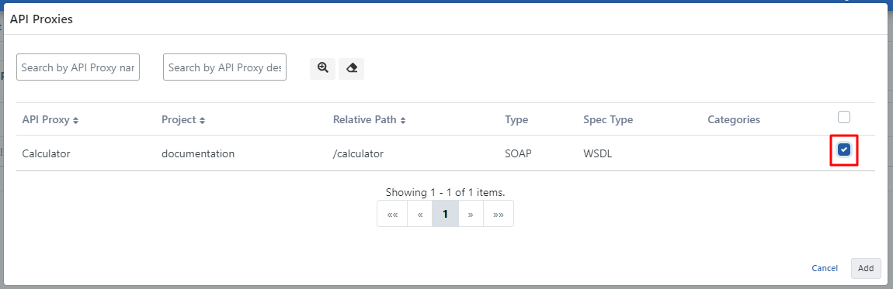
Task: Select page 1 in the pagination
Action: [446, 214]
